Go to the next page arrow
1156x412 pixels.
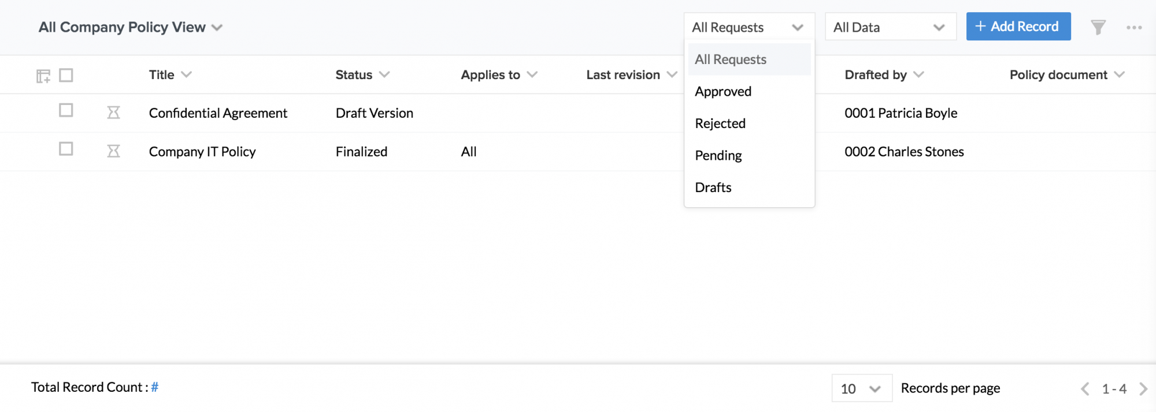[x=1143, y=389]
